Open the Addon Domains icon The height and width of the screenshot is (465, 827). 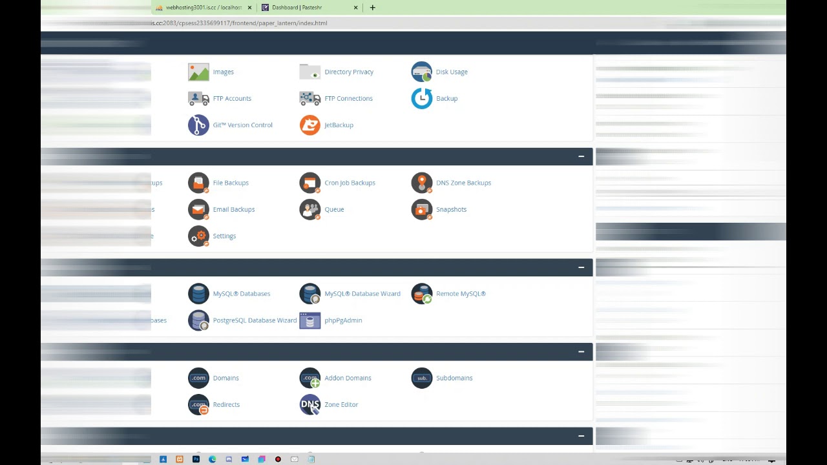[x=310, y=378]
